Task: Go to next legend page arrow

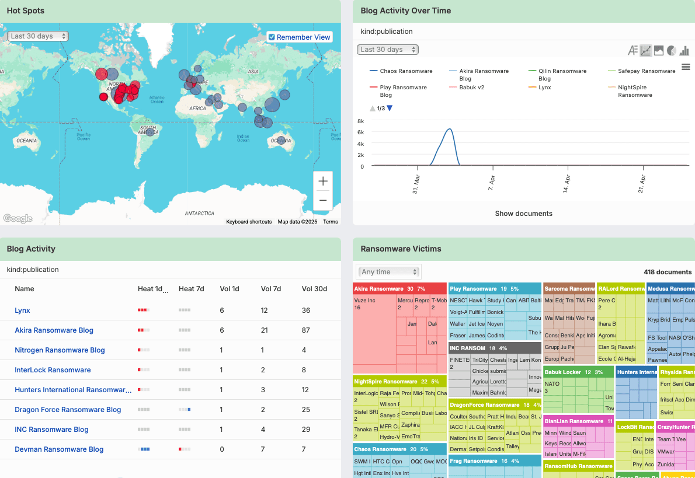Action: tap(390, 108)
